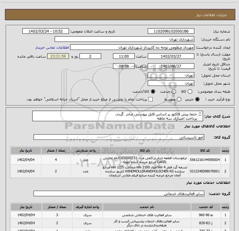Screen dimensions: 239x231
Task: Click quantity 2 in belt row
Action: [56, 171]
